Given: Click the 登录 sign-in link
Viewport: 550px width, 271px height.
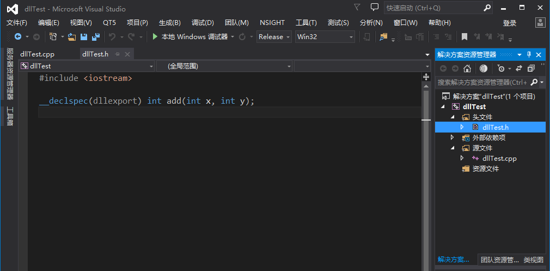Looking at the screenshot, I should [510, 23].
